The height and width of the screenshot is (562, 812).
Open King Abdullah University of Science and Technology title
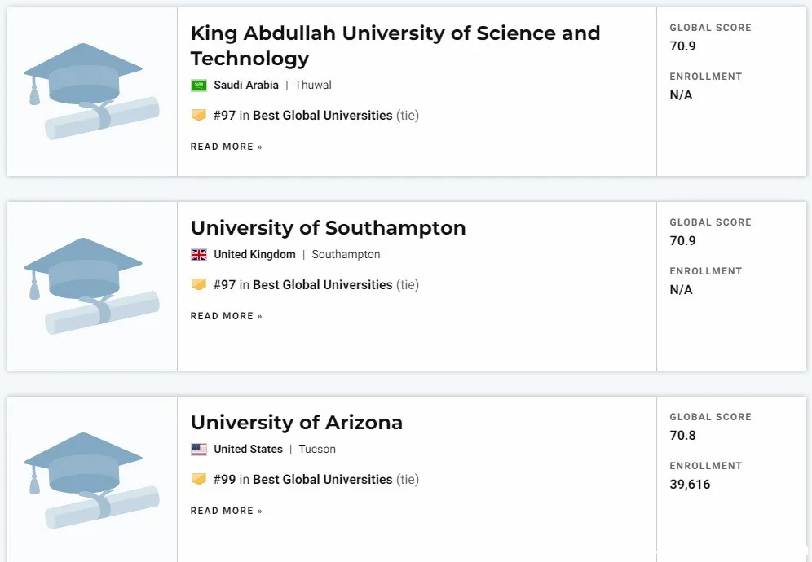395,46
